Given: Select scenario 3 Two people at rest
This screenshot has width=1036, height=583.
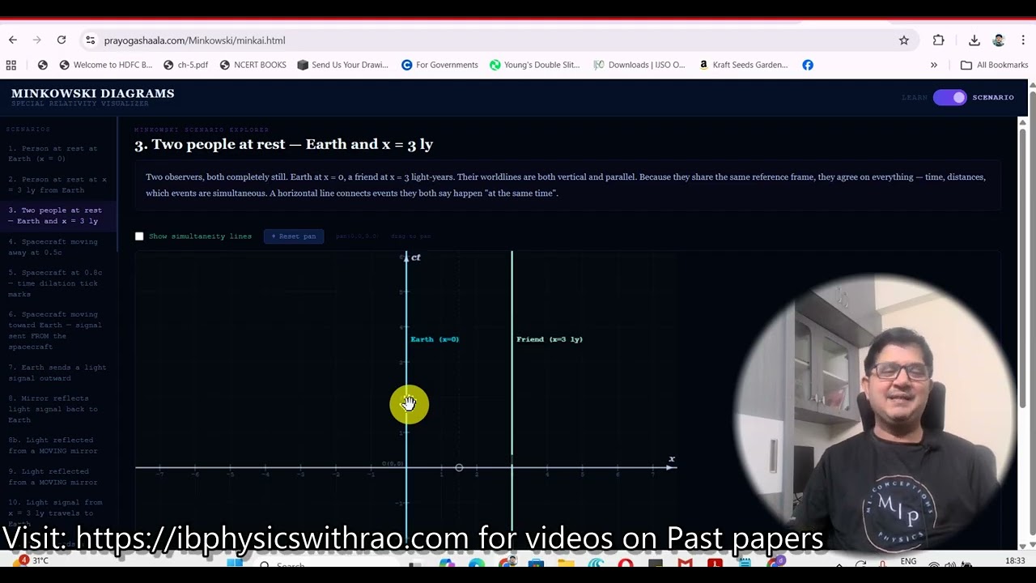Looking at the screenshot, I should pyautogui.click(x=58, y=215).
